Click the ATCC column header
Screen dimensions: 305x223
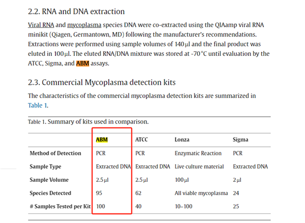coord(142,139)
